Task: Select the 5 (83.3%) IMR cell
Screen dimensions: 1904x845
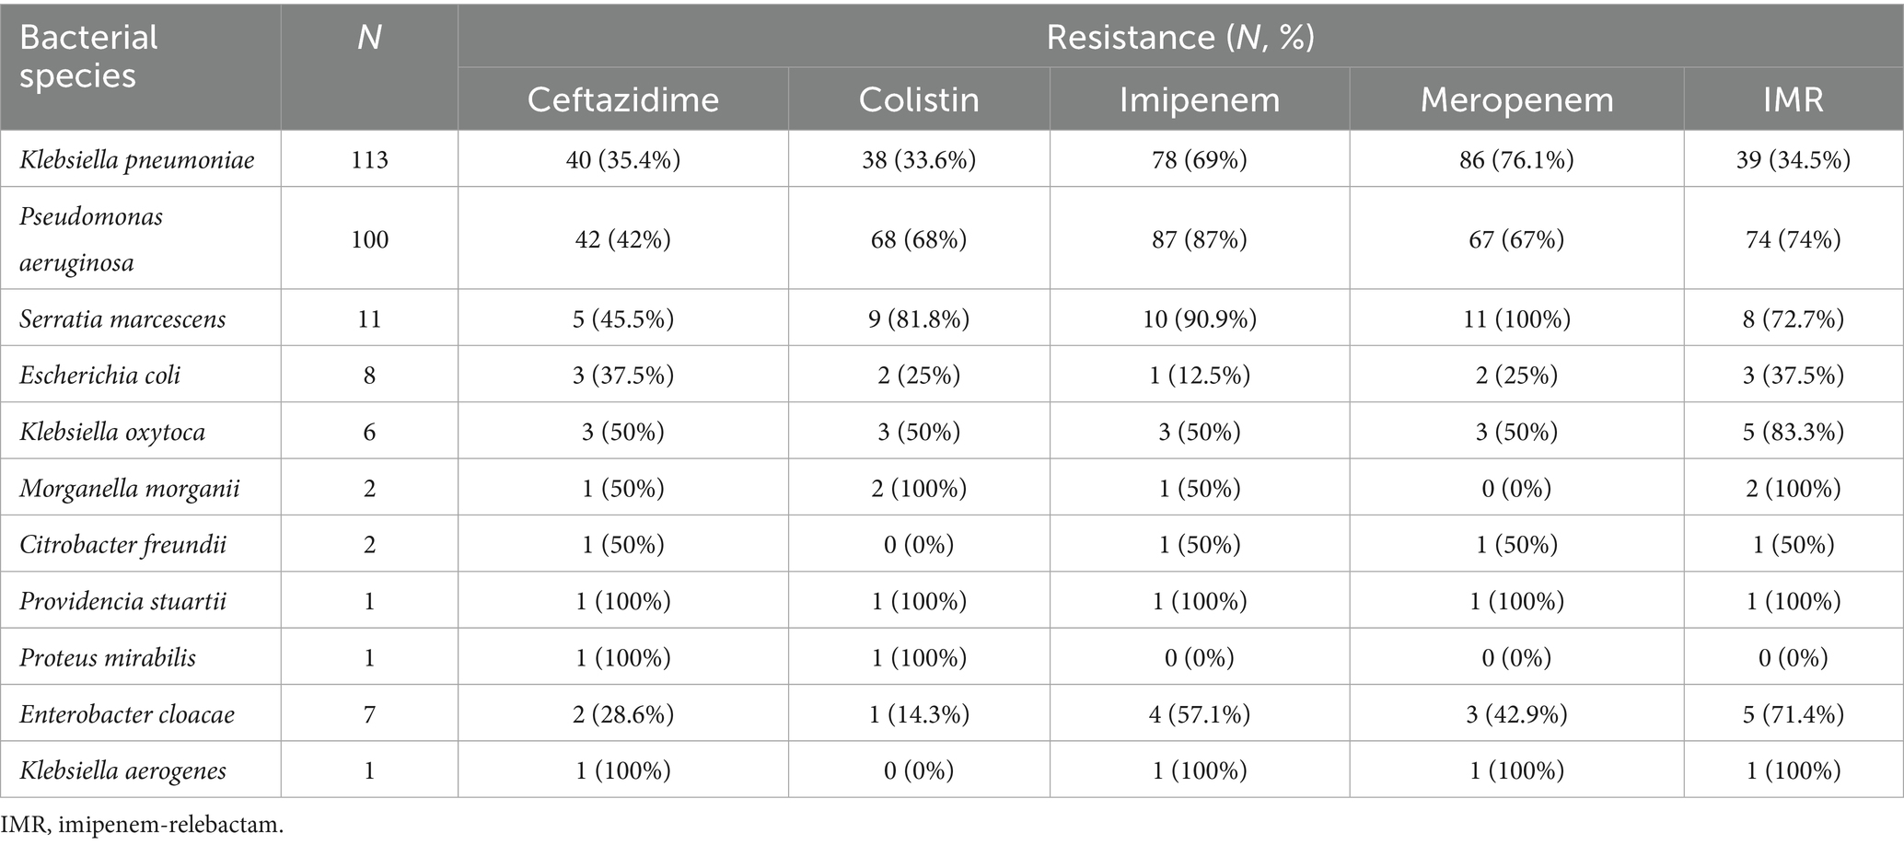Action: pyautogui.click(x=1793, y=432)
